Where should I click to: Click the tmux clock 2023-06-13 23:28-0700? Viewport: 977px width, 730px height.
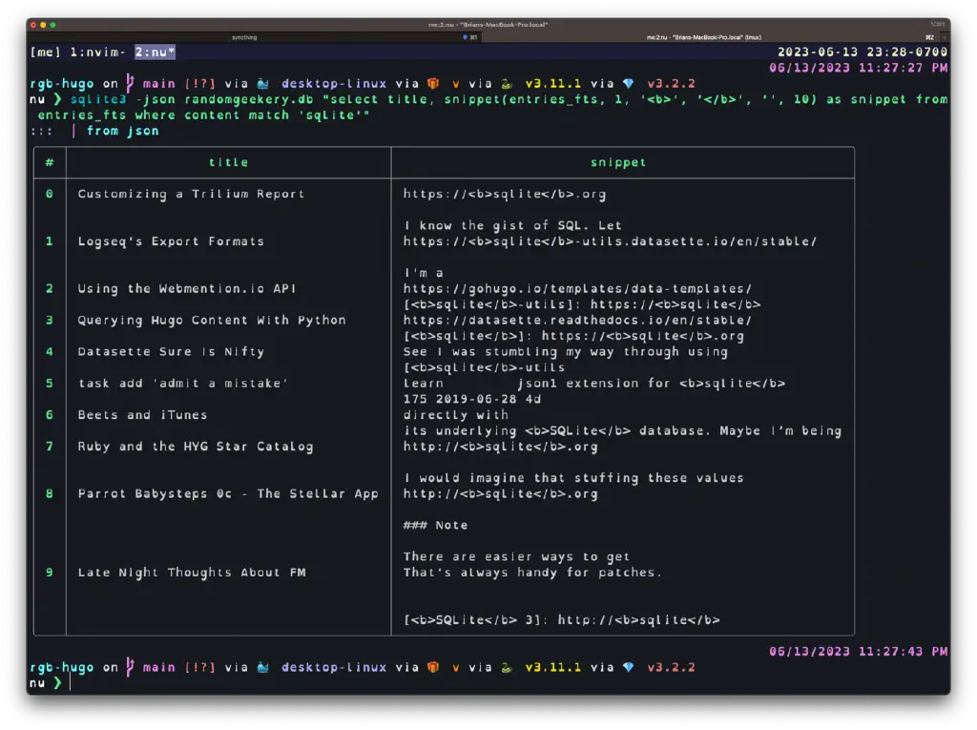click(x=863, y=52)
